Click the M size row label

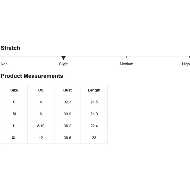click(14, 114)
